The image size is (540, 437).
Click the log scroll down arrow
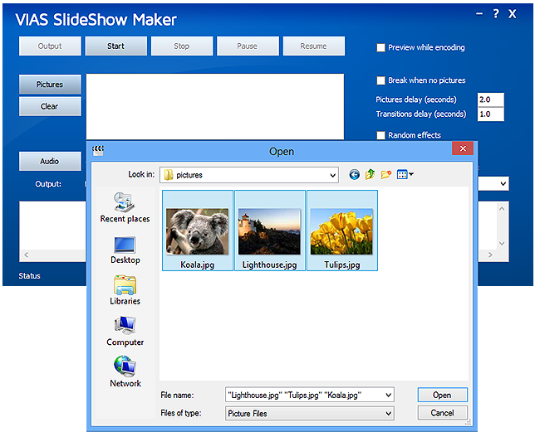coord(502,244)
